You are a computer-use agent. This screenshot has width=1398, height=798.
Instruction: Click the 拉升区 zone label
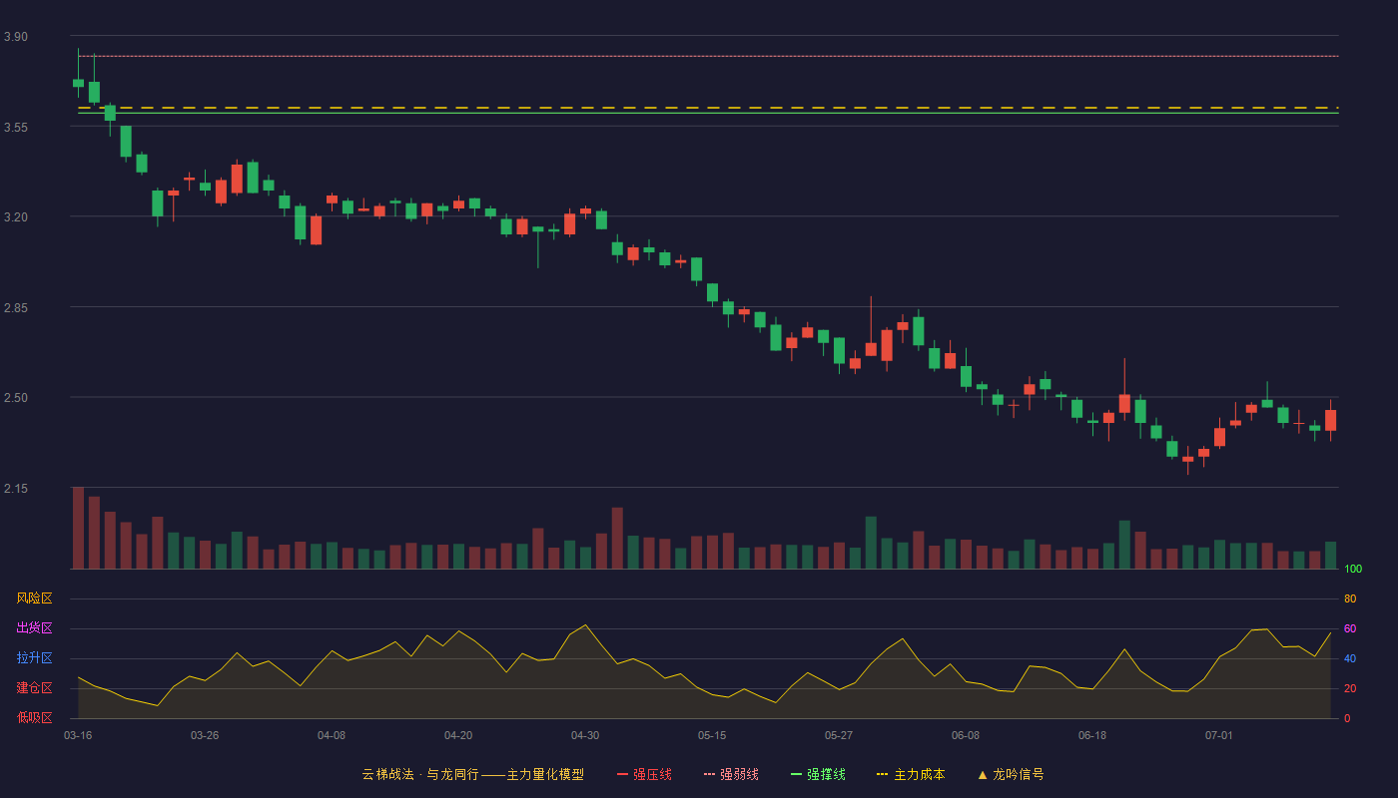click(x=34, y=658)
